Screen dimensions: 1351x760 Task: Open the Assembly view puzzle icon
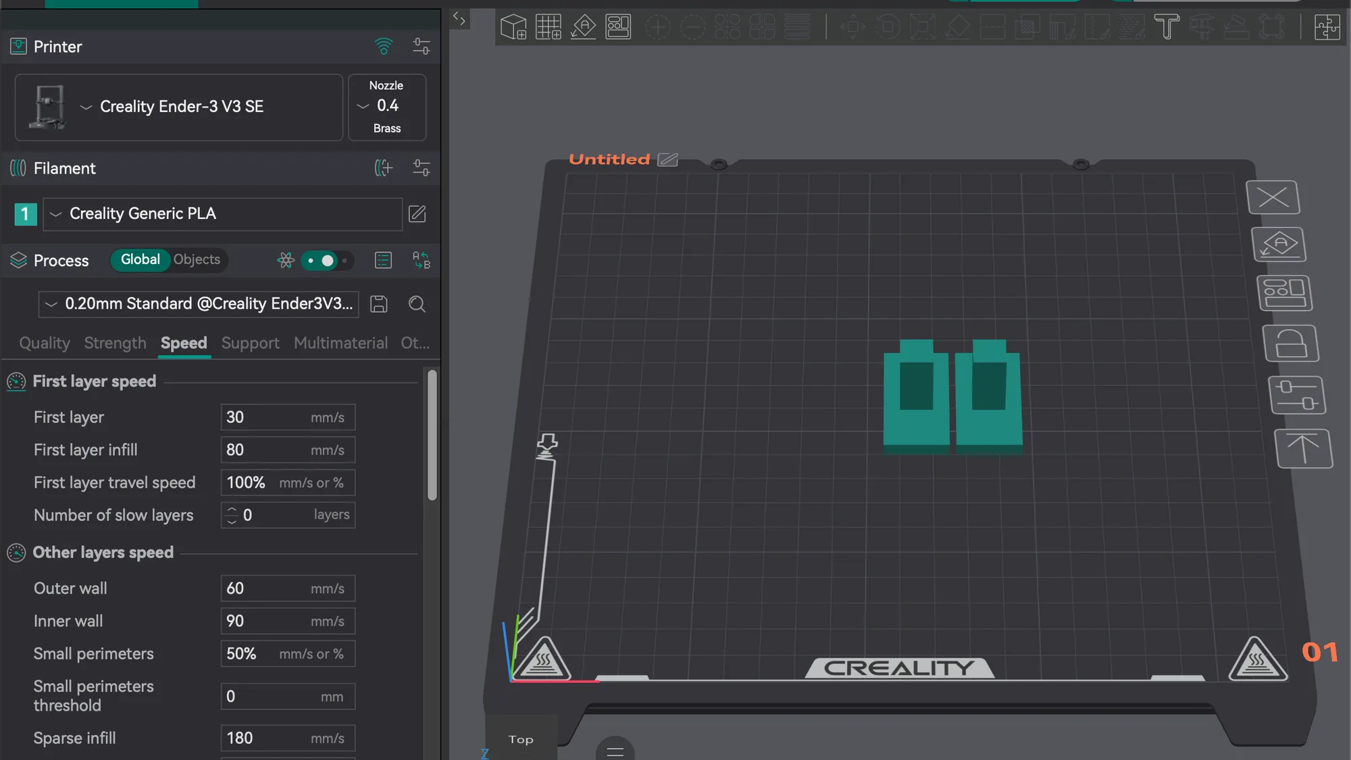pyautogui.click(x=1327, y=27)
